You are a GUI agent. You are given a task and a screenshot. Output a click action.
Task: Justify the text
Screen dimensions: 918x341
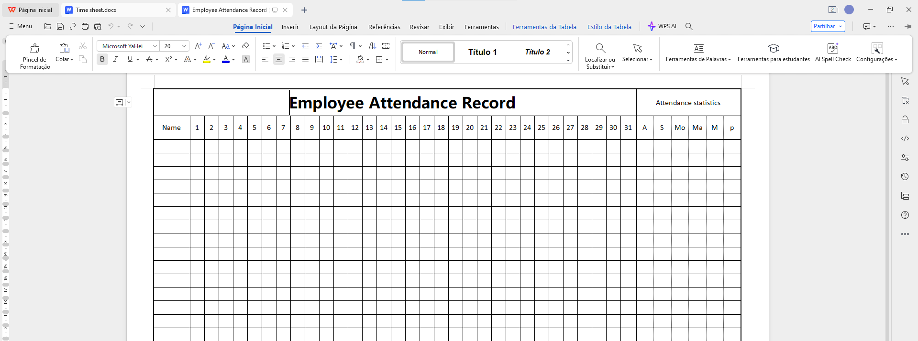pos(305,59)
